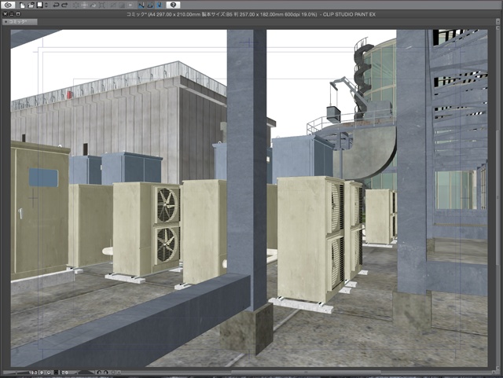
Task: Switch to the コミック* canvas tab
Action: point(20,22)
